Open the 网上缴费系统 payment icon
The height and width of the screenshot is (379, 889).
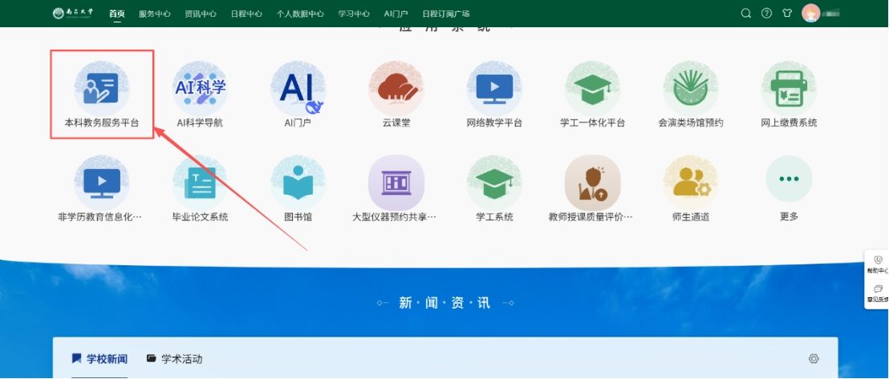pos(789,88)
